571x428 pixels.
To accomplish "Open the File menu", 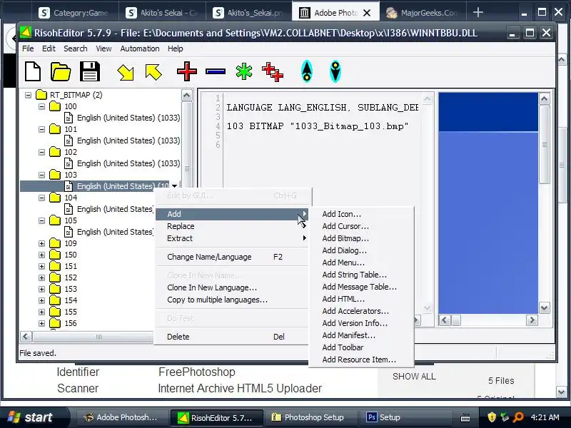I will 28,49.
